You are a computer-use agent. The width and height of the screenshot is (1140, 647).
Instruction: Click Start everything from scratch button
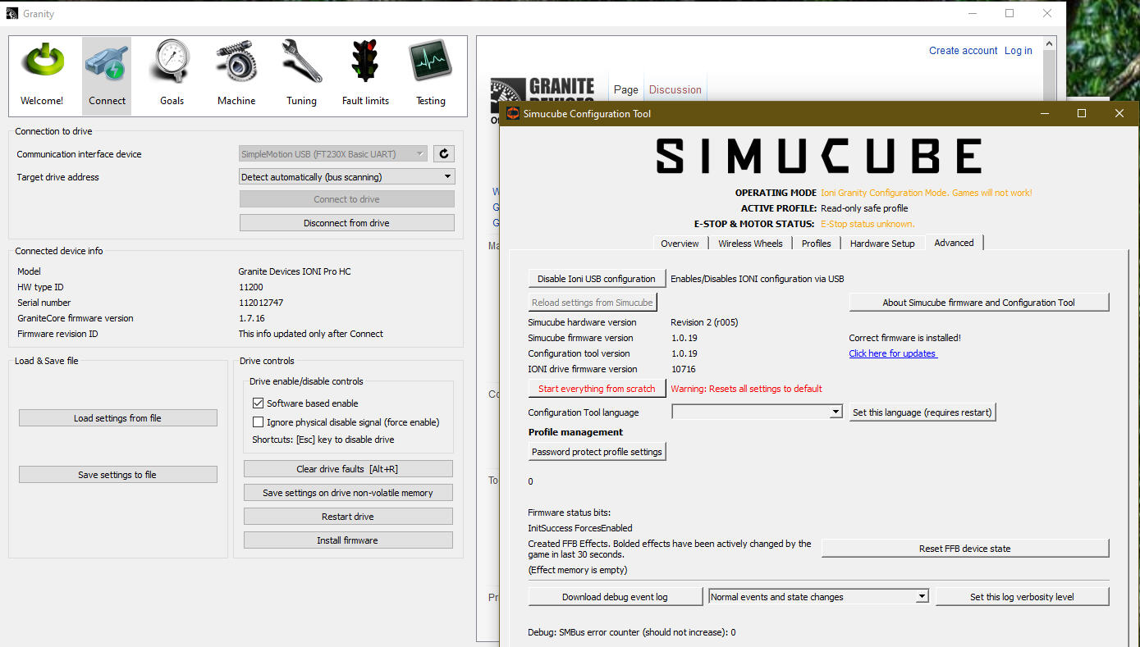tap(597, 389)
